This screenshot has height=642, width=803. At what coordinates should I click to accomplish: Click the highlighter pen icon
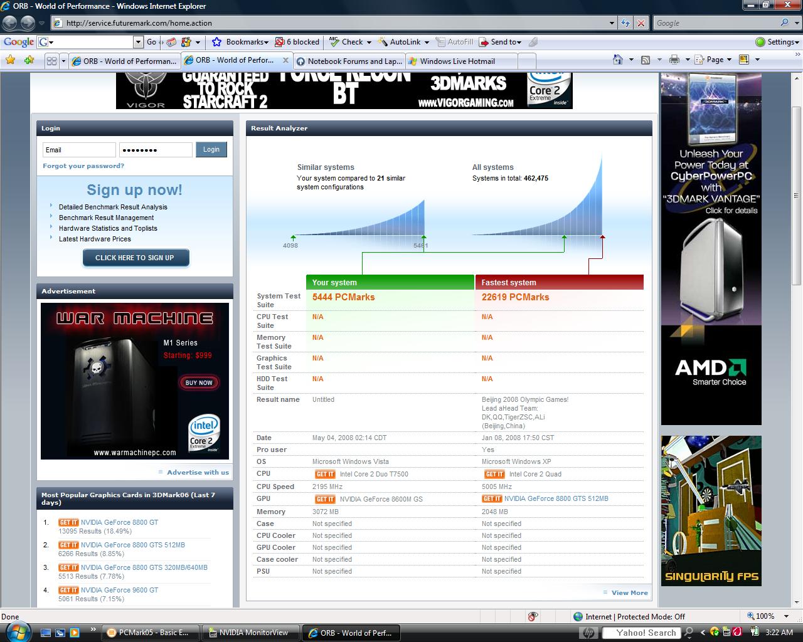click(x=533, y=42)
